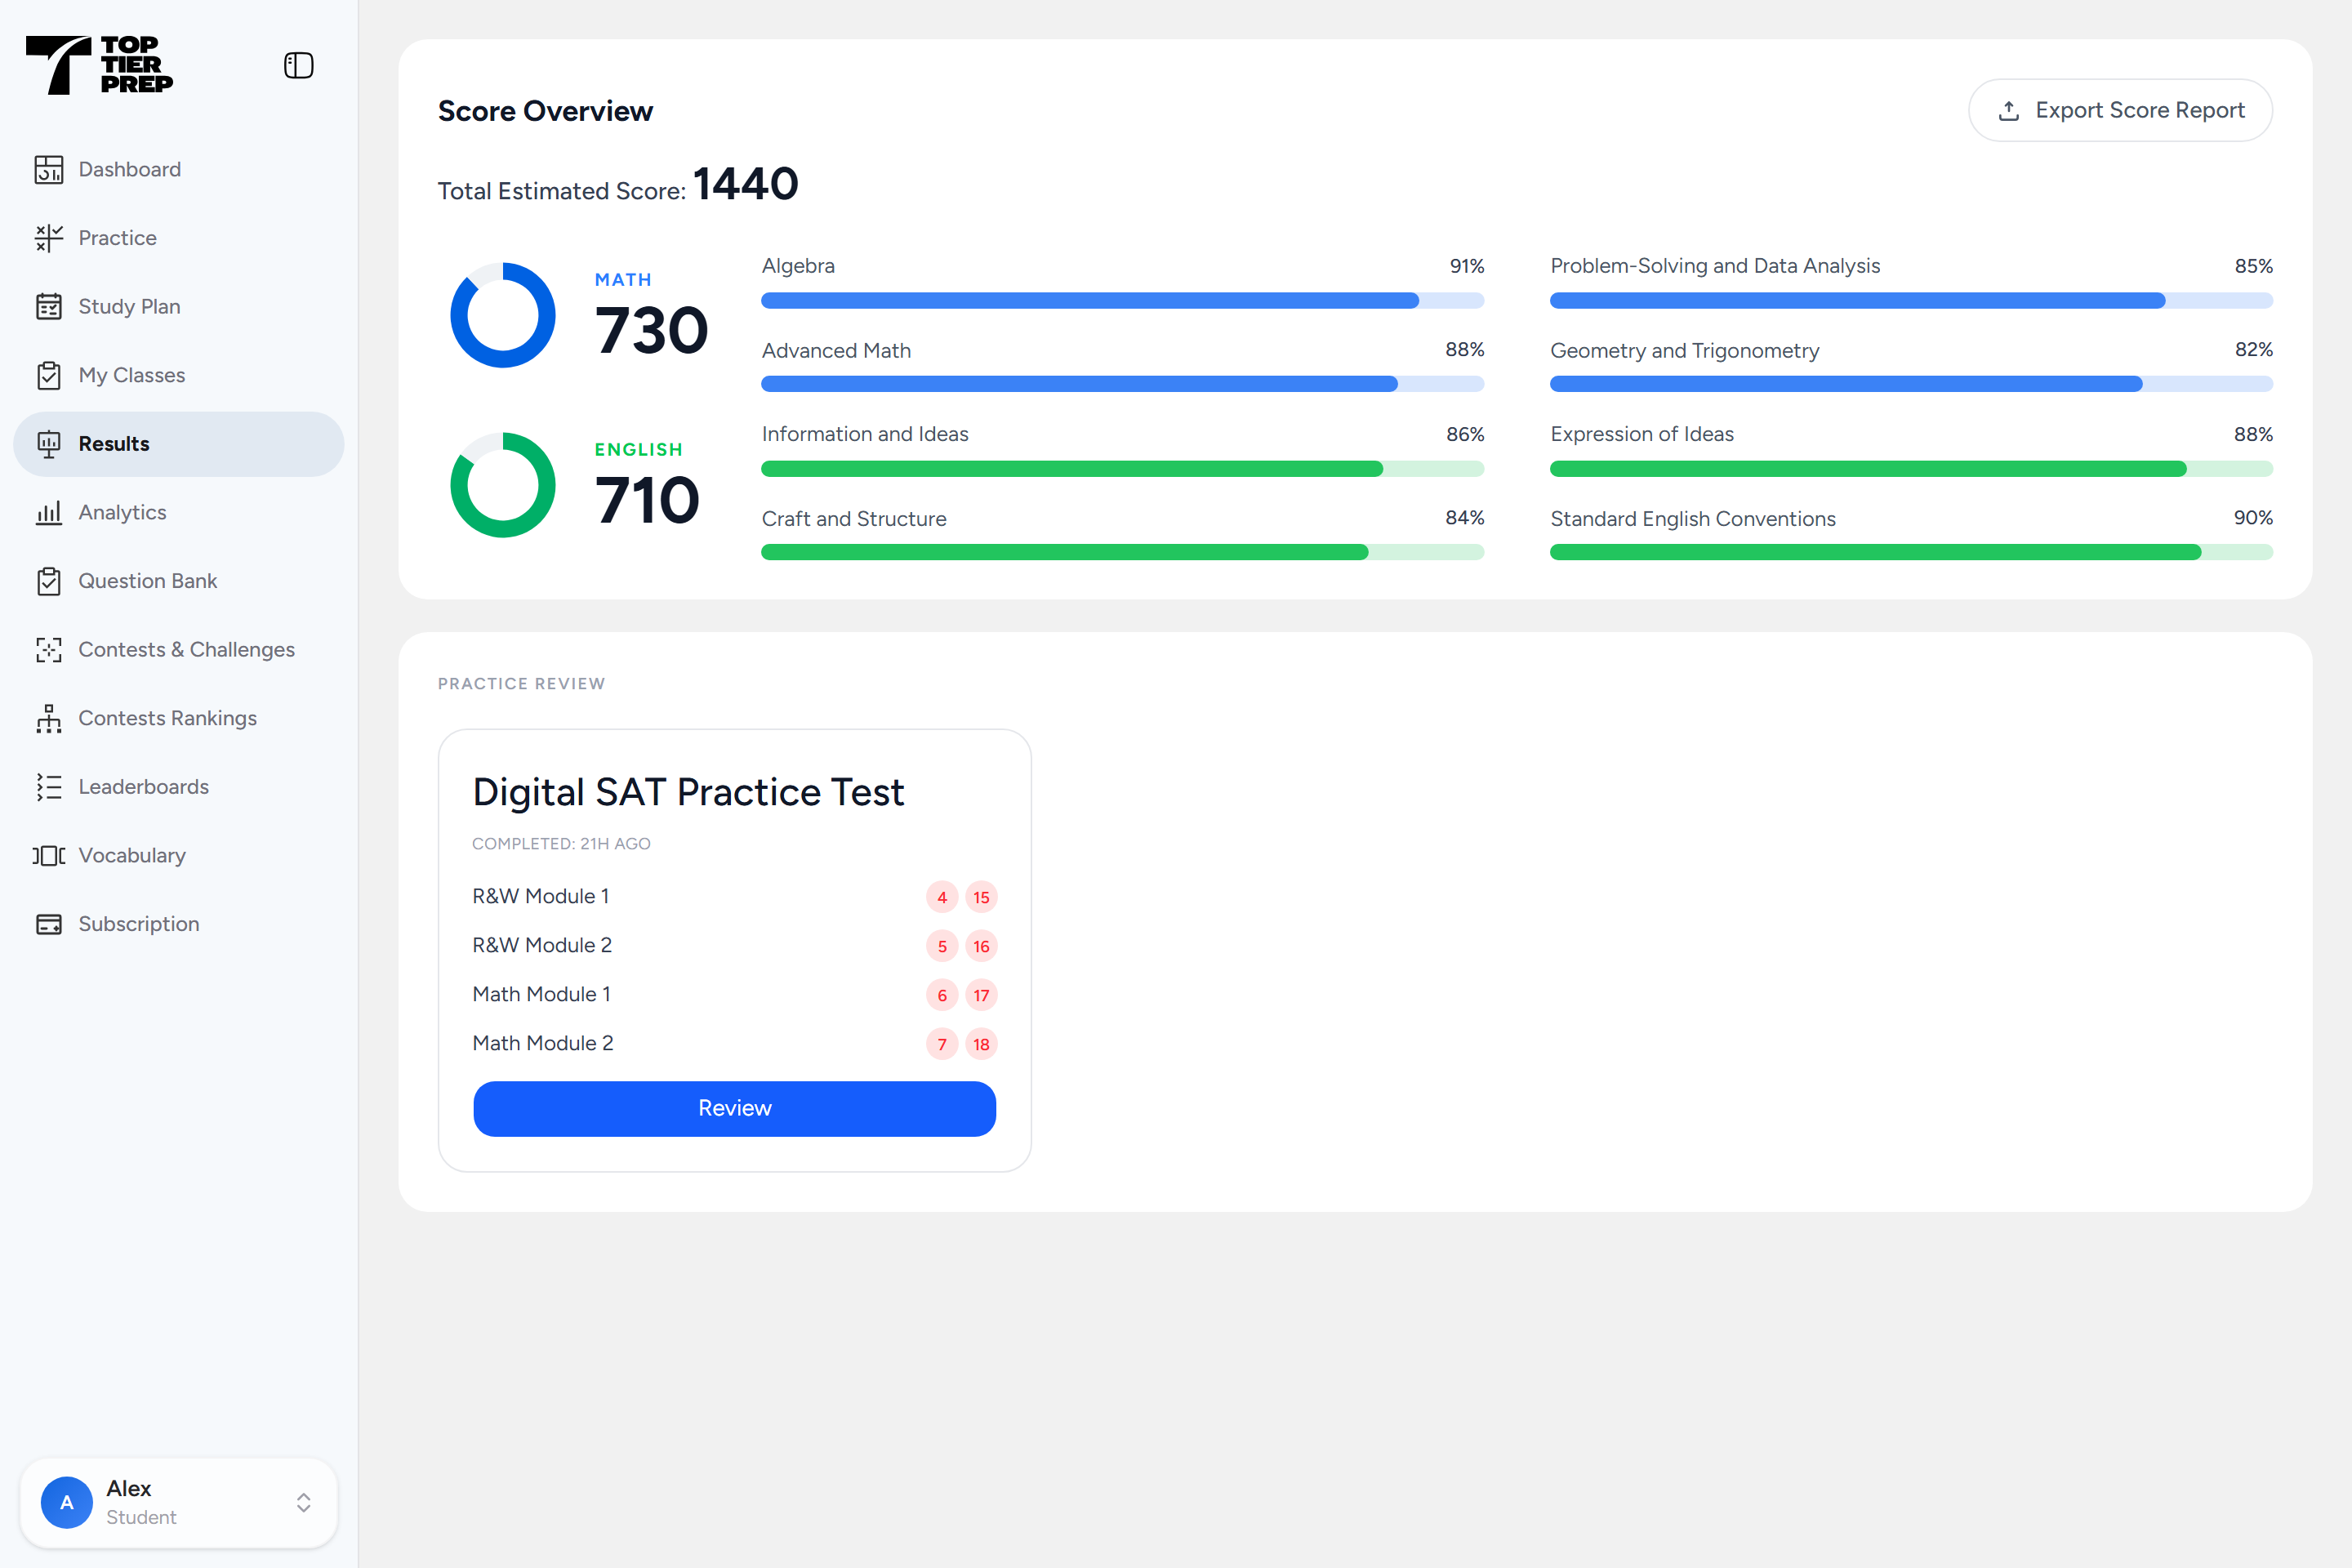2352x1568 pixels.
Task: Click badge 4 on R&W Module 1
Action: [942, 897]
